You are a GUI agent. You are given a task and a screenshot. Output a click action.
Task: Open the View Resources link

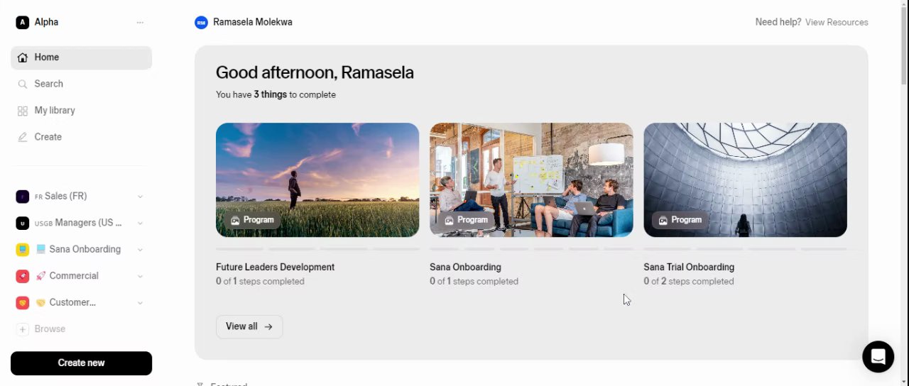point(837,23)
